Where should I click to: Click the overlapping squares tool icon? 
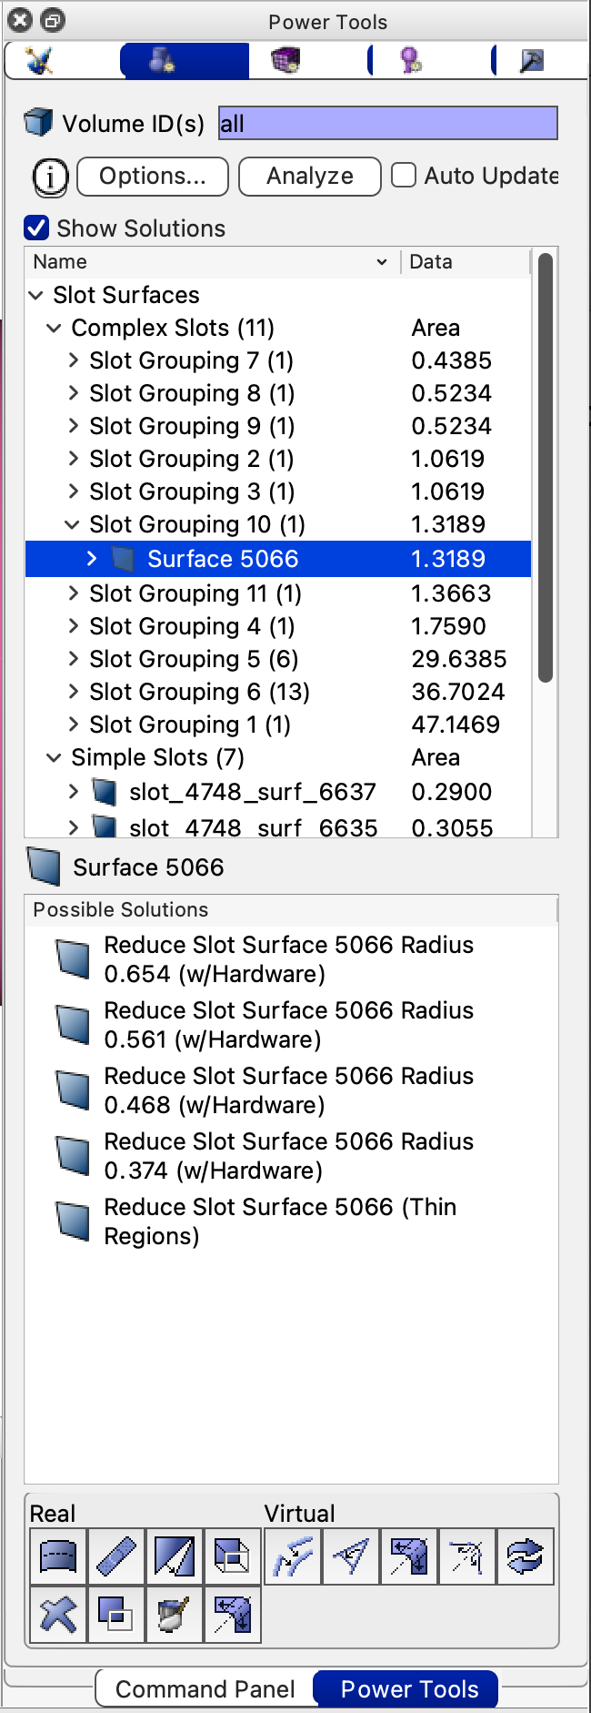tap(115, 1615)
